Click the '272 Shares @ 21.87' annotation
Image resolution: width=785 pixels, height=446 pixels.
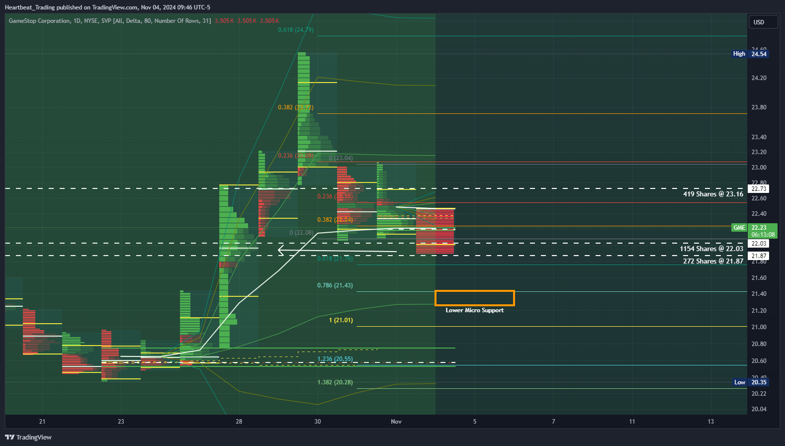(x=713, y=261)
